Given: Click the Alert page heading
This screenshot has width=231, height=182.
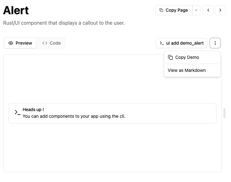Looking at the screenshot, I should (x=16, y=10).
